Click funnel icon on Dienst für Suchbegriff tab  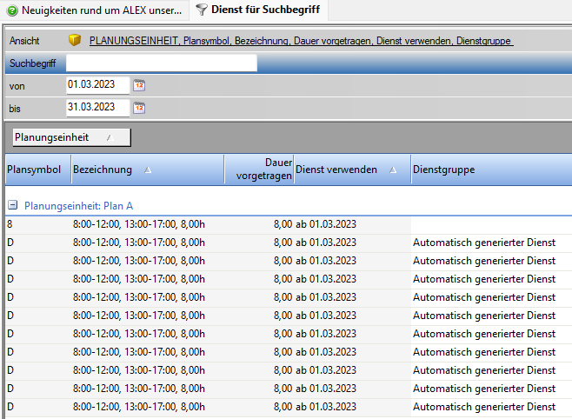click(x=202, y=10)
